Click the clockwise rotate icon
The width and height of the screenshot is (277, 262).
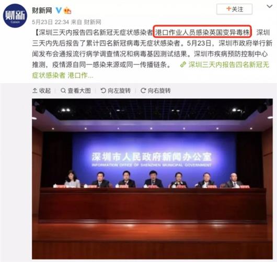point(143,91)
